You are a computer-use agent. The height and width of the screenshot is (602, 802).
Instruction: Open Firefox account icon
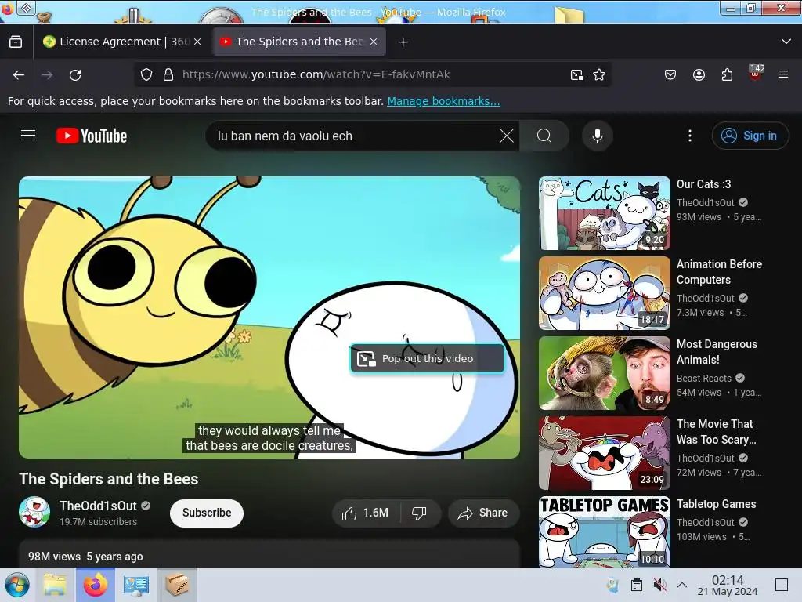699,74
